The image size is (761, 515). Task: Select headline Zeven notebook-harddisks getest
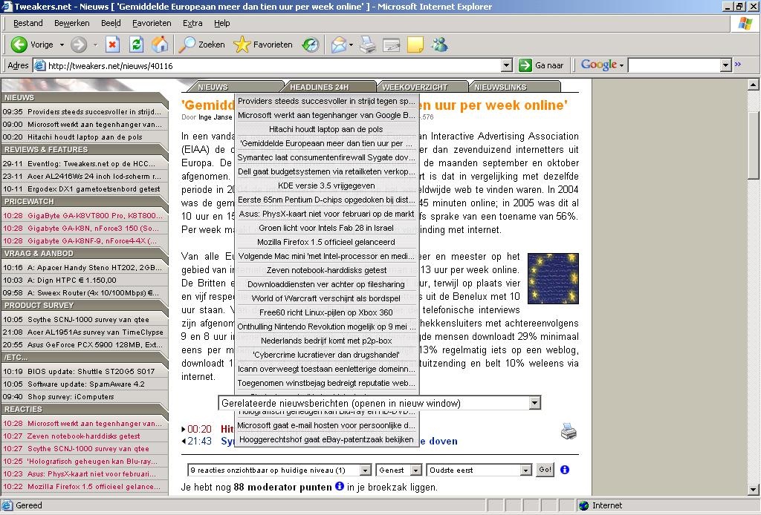(326, 270)
